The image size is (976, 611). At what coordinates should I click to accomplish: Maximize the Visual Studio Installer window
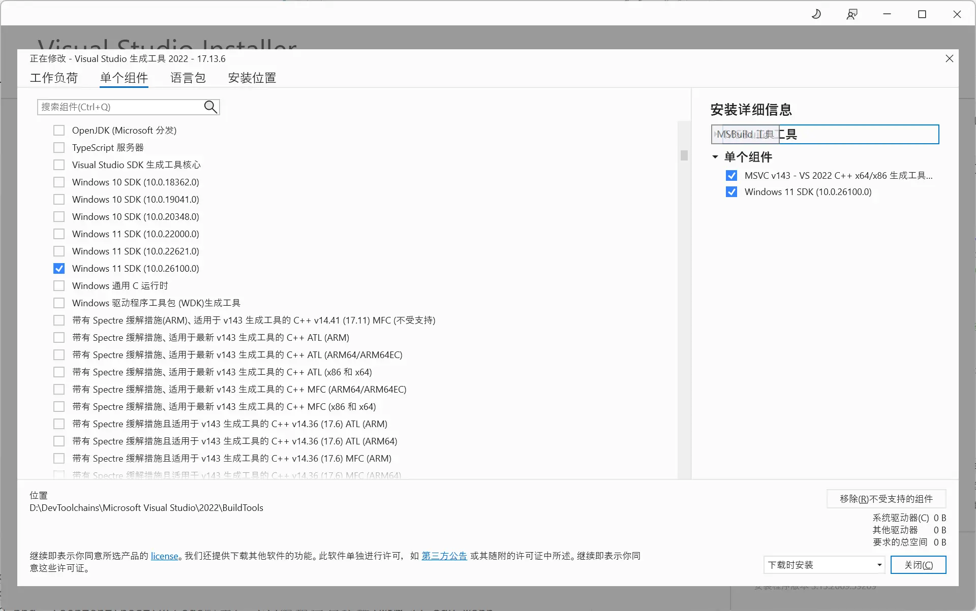click(922, 14)
